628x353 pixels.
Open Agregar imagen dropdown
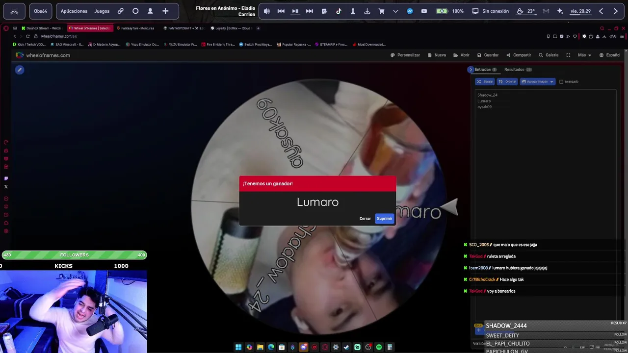(538, 81)
